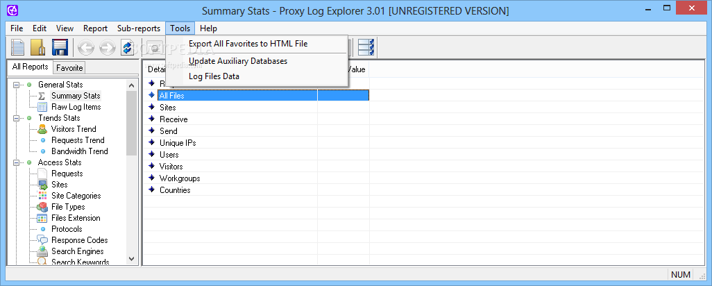Screen dimensions: 712x286
Task: Click the checklist options toolbar icon
Action: (366, 47)
